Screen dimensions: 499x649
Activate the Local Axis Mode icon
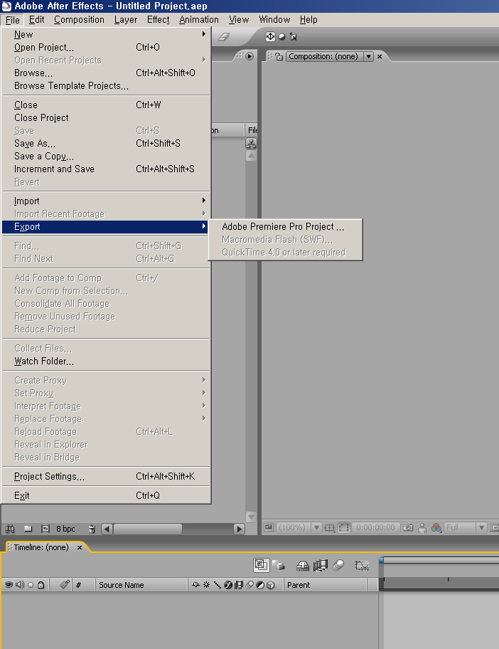(270, 36)
